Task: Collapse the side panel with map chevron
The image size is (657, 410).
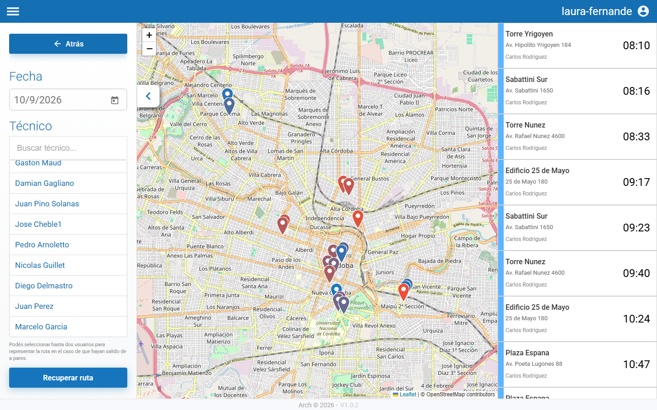Action: click(x=148, y=96)
